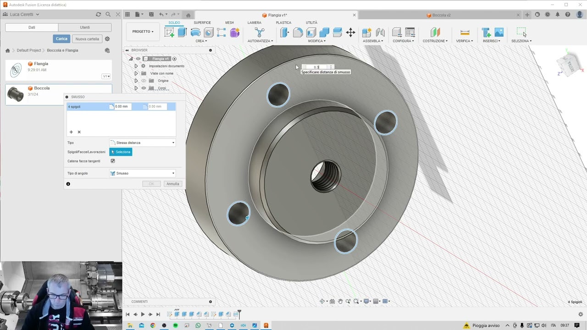Viewport: 587px width, 330px height.
Task: Toggle visibility of Flangia v1 component
Action: pyautogui.click(x=138, y=59)
